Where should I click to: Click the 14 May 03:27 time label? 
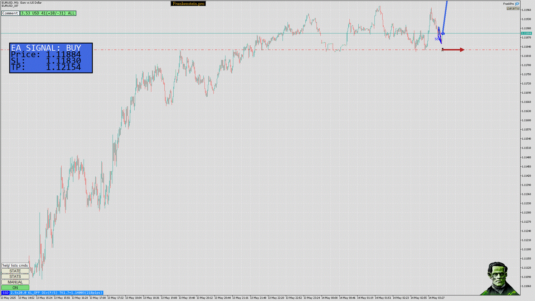click(437, 298)
